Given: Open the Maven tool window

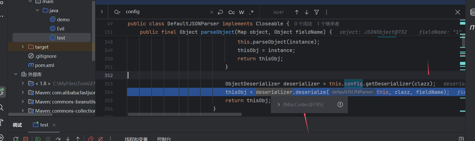Looking at the screenshot, I should click(x=472, y=27).
